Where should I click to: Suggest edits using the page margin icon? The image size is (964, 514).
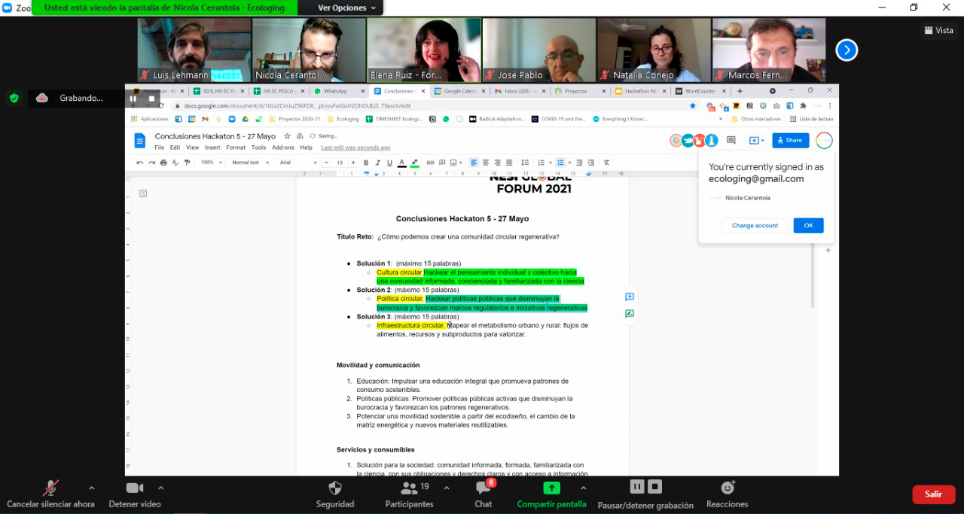[630, 314]
